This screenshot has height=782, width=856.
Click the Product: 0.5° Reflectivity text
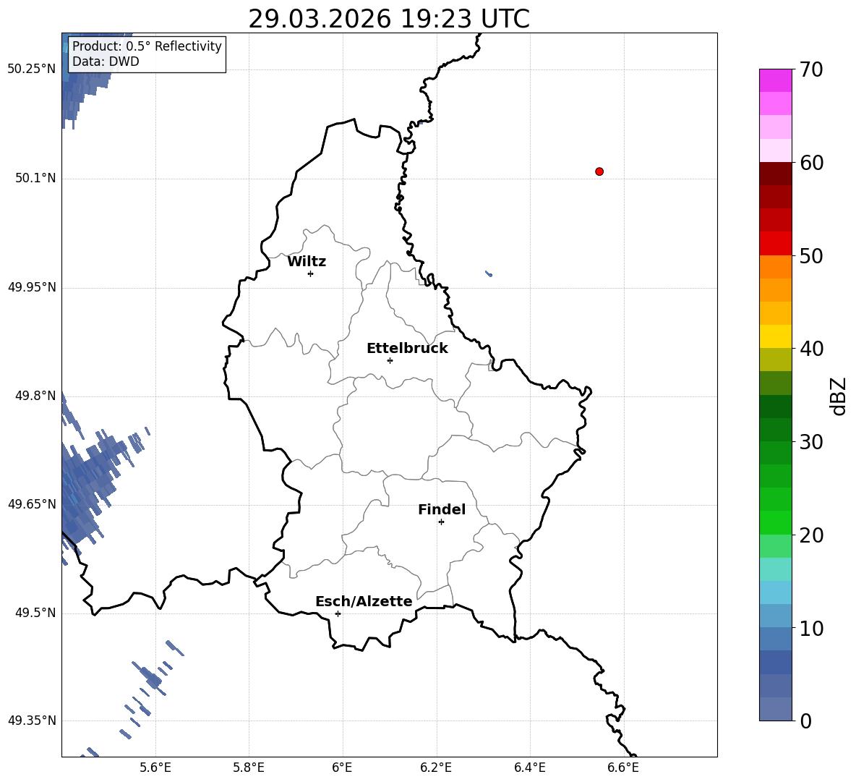click(x=147, y=46)
